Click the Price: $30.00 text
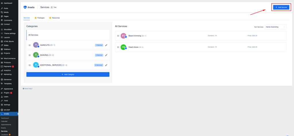 [x=252, y=36]
